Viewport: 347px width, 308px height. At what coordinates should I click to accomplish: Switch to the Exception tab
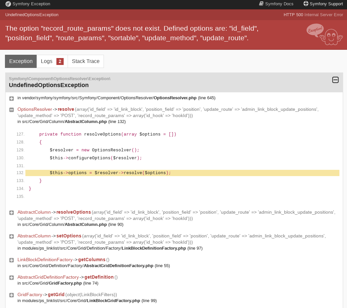(x=21, y=61)
